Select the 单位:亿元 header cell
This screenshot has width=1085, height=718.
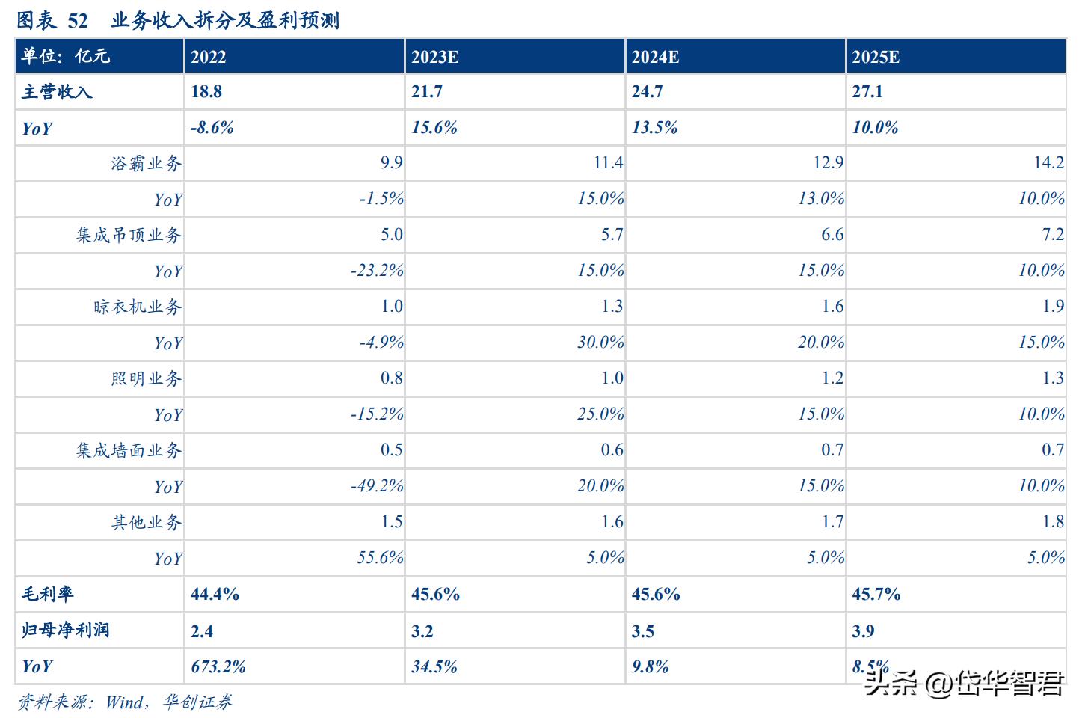[x=66, y=56]
